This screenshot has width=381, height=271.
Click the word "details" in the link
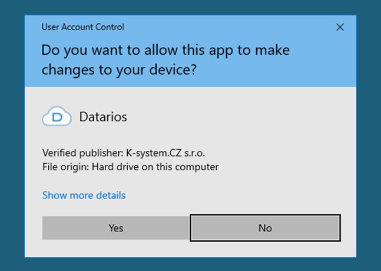point(109,195)
